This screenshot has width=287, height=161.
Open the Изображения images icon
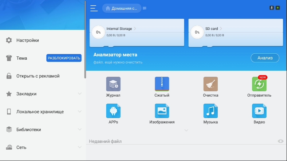(x=162, y=111)
